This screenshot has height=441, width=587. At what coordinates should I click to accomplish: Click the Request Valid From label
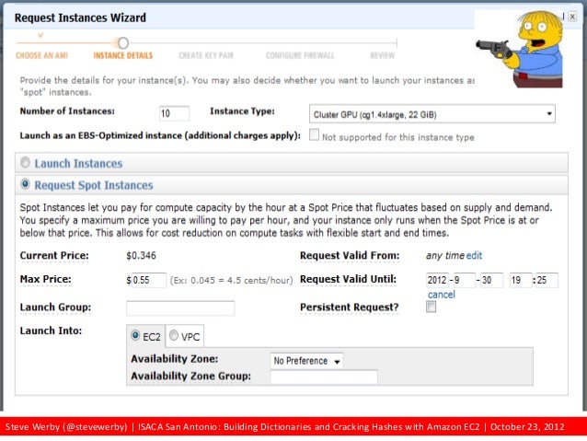(x=350, y=256)
